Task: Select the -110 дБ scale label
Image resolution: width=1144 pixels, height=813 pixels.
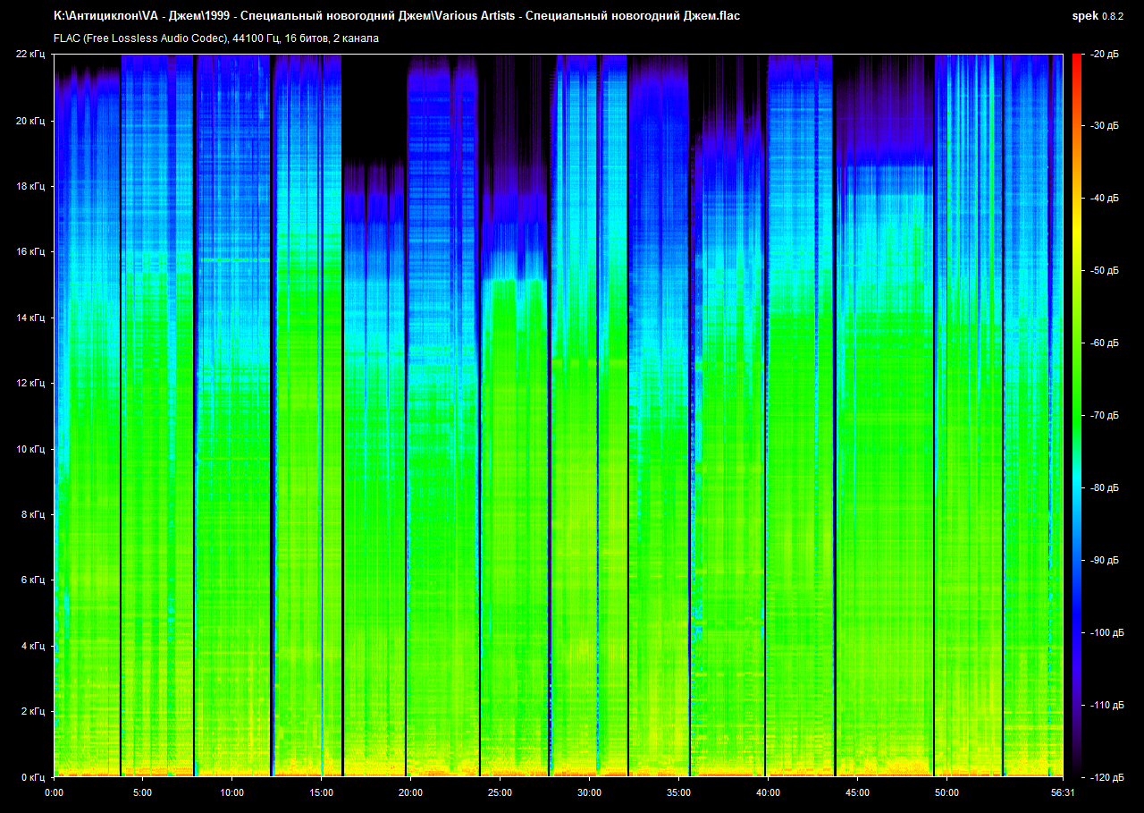Action: [x=1106, y=705]
